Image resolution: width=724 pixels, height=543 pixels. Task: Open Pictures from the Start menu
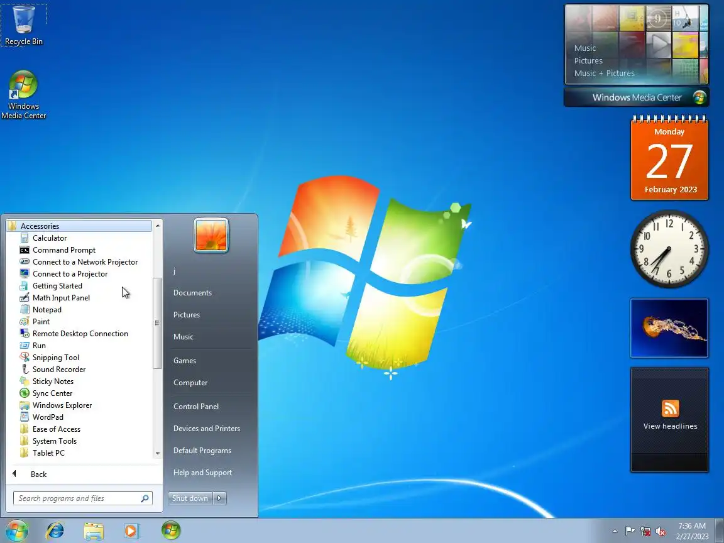(187, 315)
